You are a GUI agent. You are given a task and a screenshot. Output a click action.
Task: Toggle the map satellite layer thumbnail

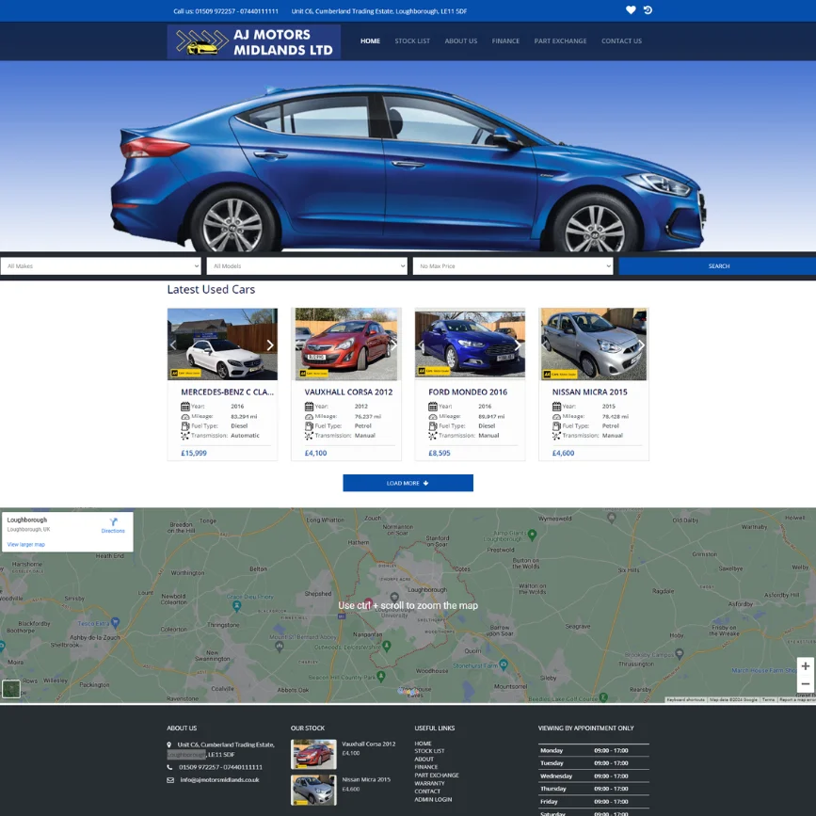click(x=11, y=689)
